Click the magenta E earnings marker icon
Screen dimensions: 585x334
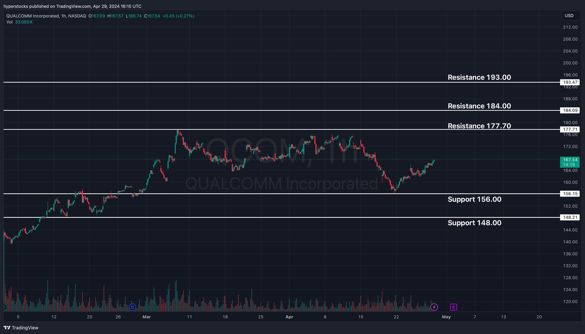(x=453, y=307)
